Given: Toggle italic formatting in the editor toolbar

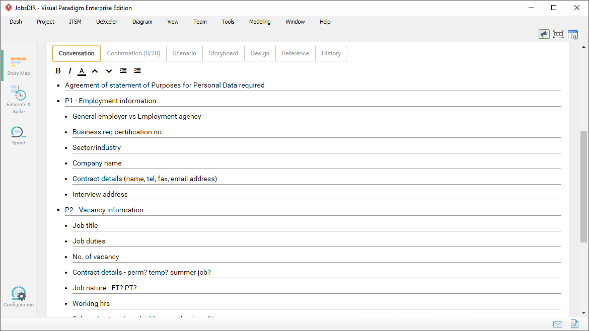Looking at the screenshot, I should tap(69, 70).
